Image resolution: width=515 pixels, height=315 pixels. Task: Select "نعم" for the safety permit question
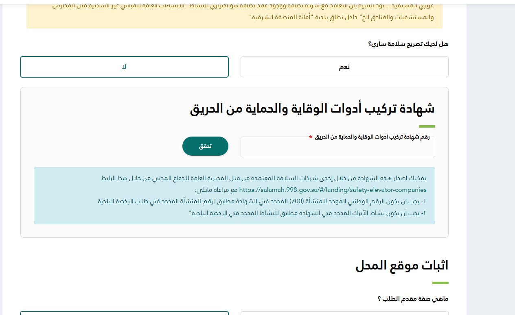(x=344, y=66)
